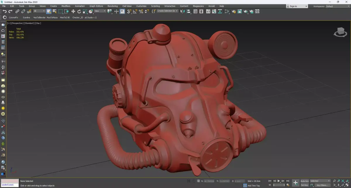Open Rendered Frame Window icon
This screenshot has width=351, height=188.
[x=240, y=11]
